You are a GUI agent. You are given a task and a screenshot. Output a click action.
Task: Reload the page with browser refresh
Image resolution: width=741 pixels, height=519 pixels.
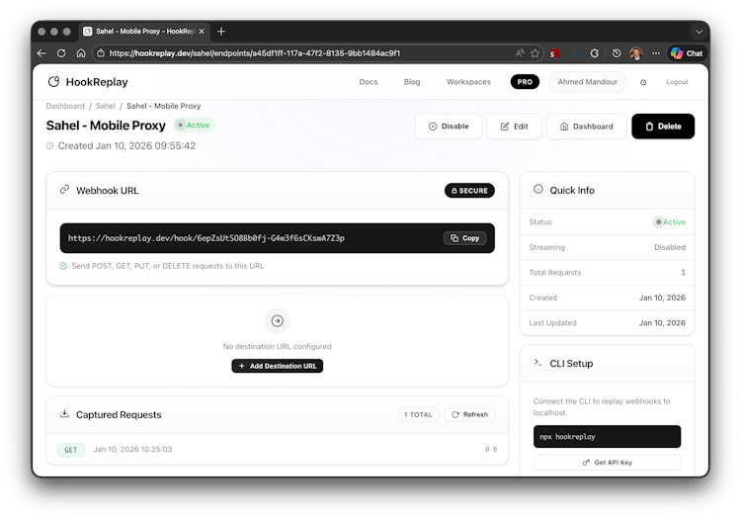click(x=61, y=53)
